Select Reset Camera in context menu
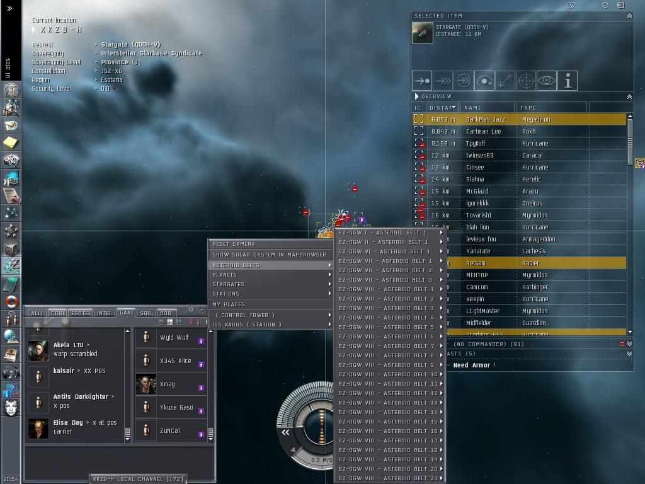Viewport: 645px width, 484px height. [270, 244]
